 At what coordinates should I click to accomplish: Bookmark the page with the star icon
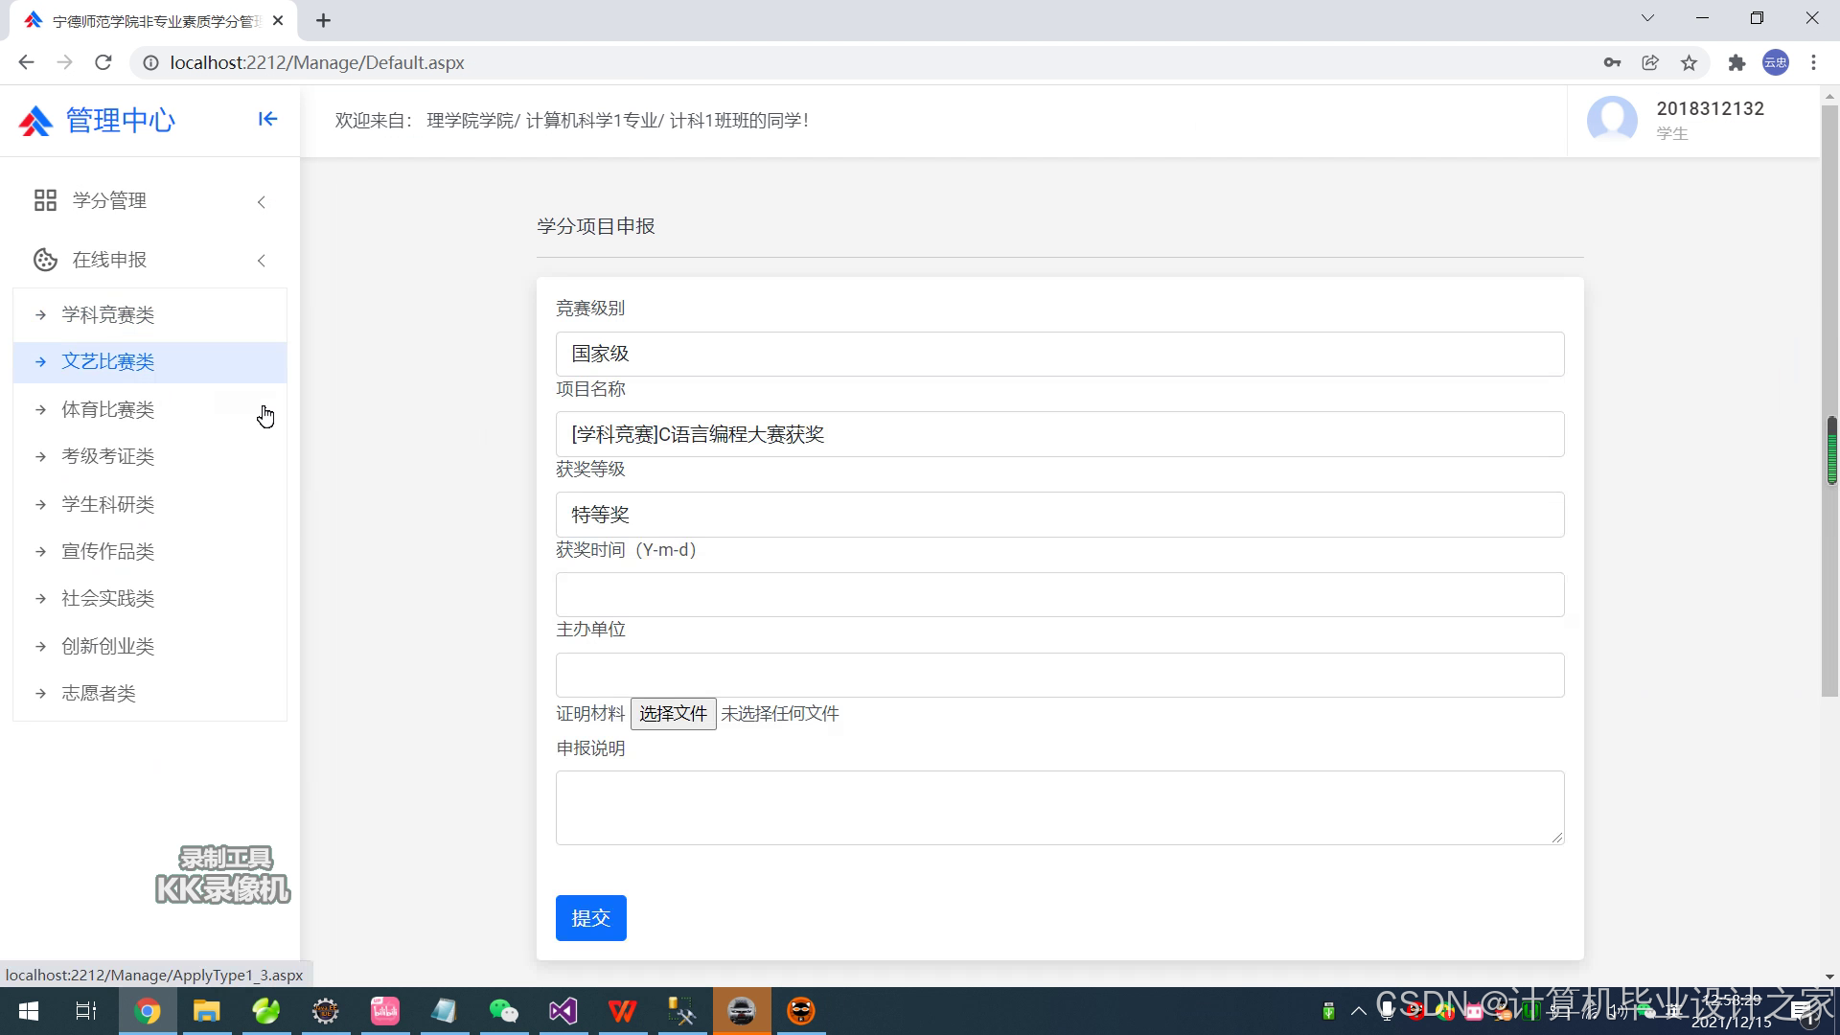pos(1689,62)
